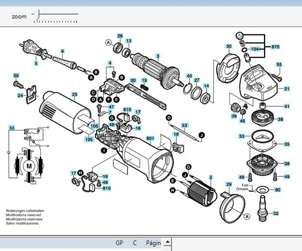
Task: Select part number 38 bevel gear label
Action: pyautogui.click(x=280, y=119)
